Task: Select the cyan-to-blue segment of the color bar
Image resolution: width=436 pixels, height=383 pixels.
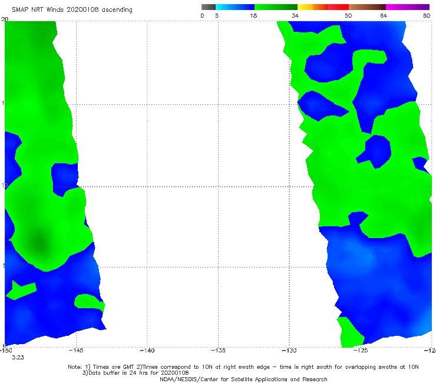Action: point(235,7)
